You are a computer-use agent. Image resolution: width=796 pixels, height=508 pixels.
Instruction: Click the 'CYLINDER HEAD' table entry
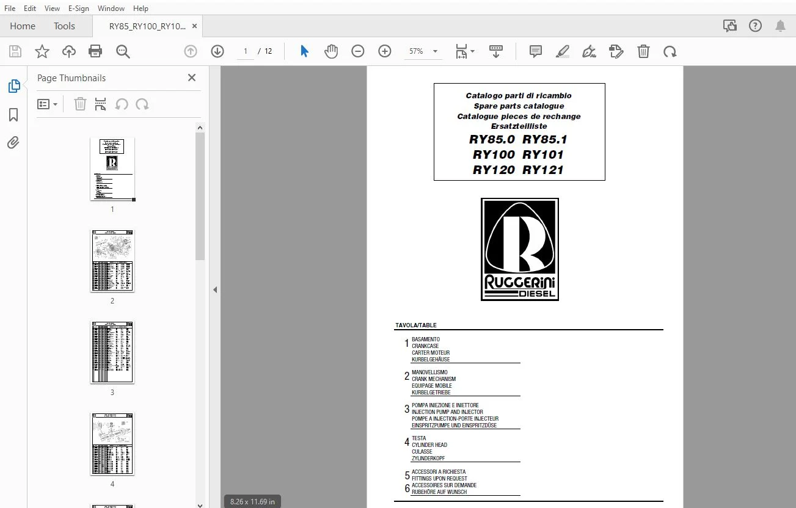pyautogui.click(x=429, y=445)
